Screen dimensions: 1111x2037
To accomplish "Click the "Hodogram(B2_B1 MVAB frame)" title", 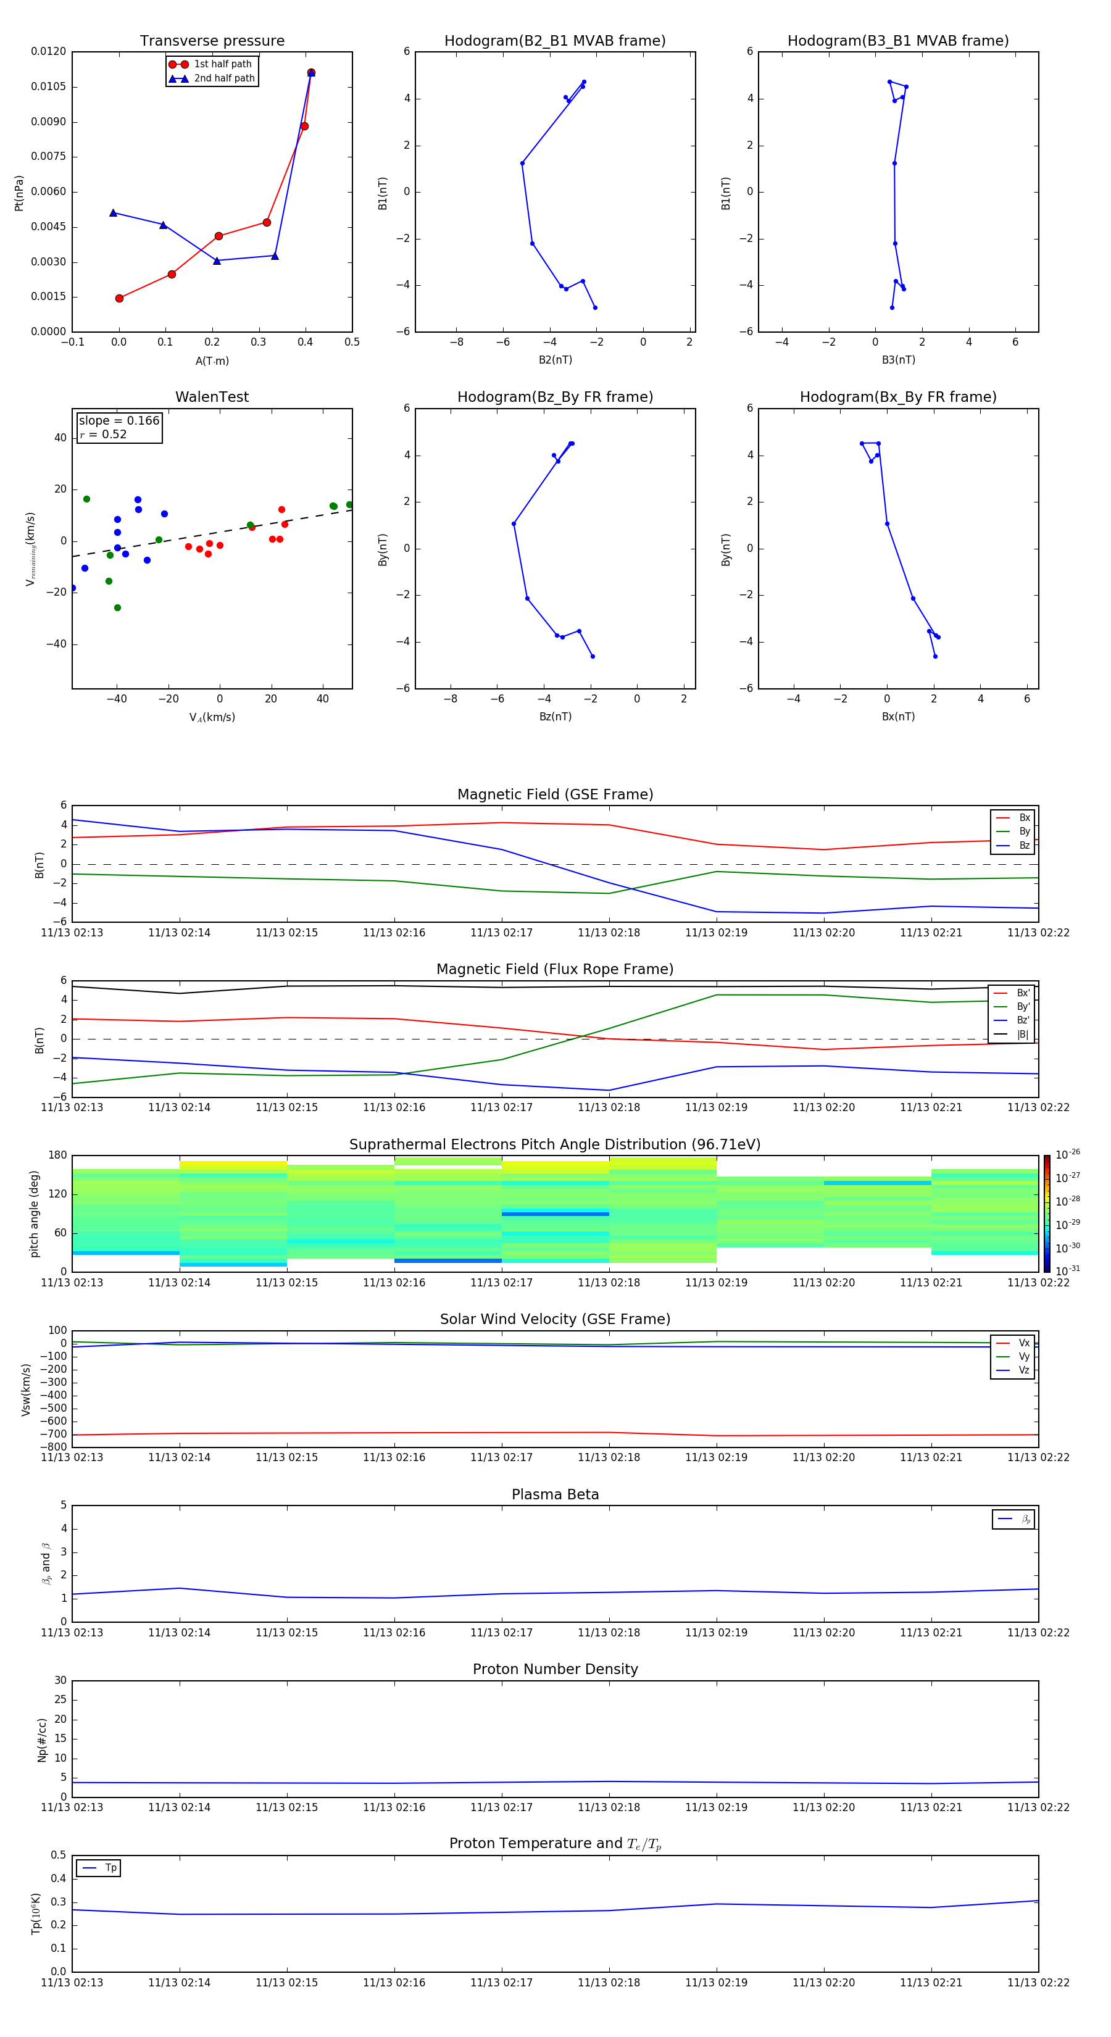I will [x=555, y=41].
